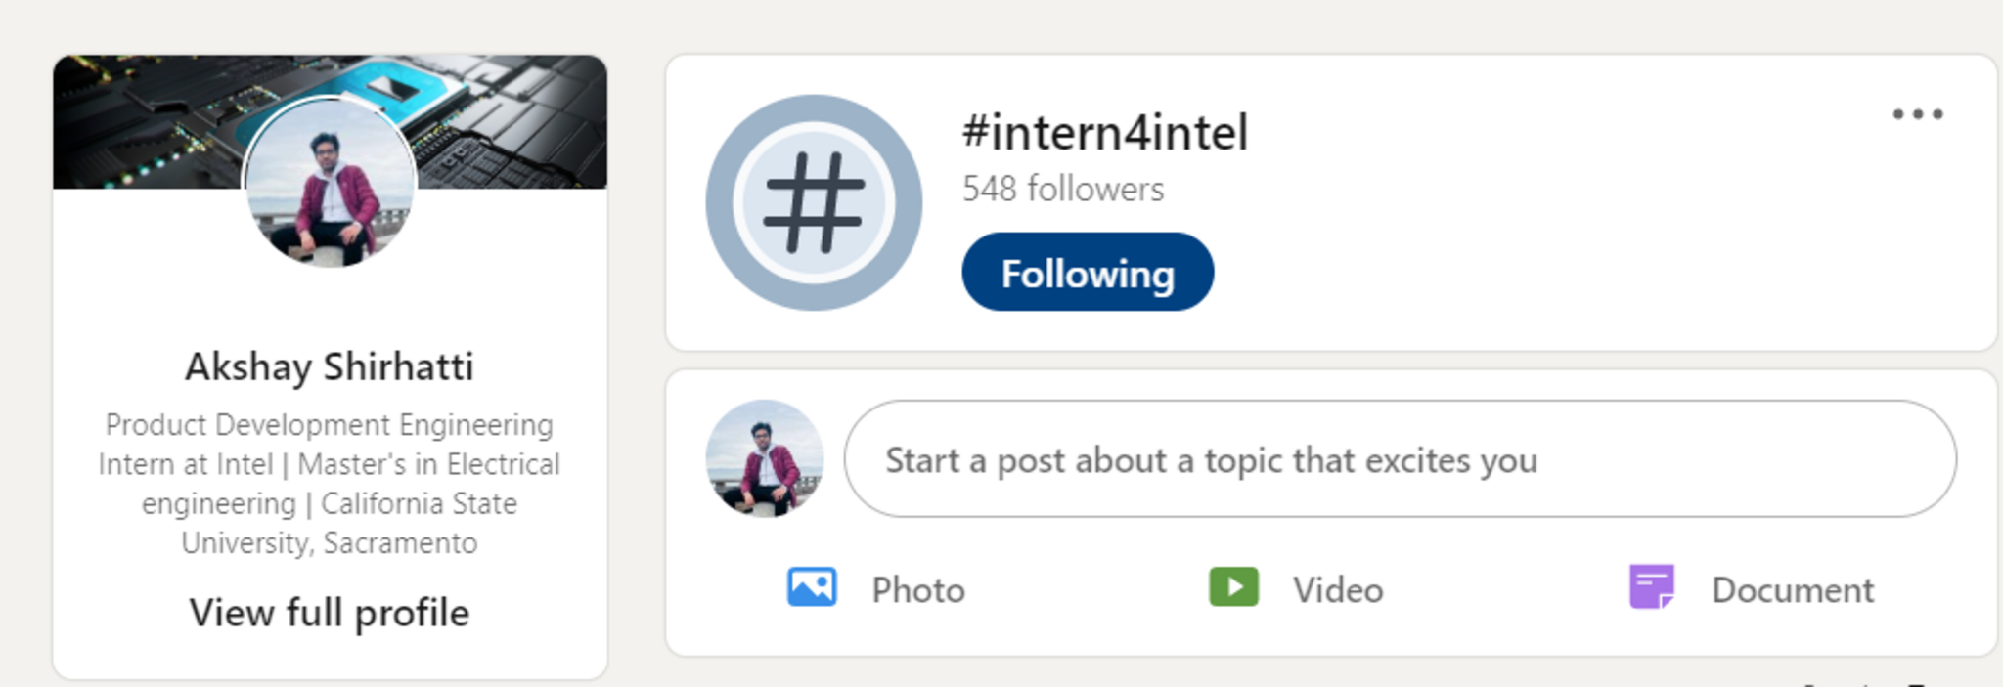Click the 548 followers count

1063,189
